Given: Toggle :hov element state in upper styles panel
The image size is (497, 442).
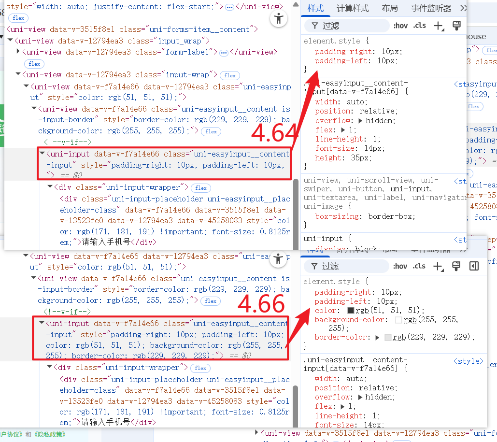Looking at the screenshot, I should [x=400, y=26].
